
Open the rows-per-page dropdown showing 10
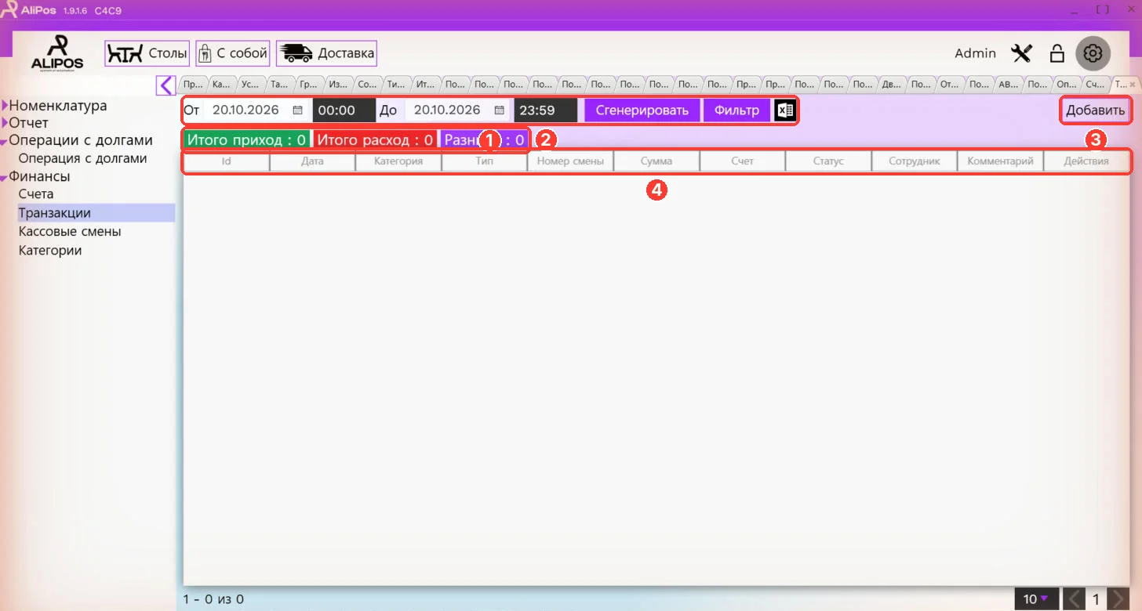click(1036, 599)
